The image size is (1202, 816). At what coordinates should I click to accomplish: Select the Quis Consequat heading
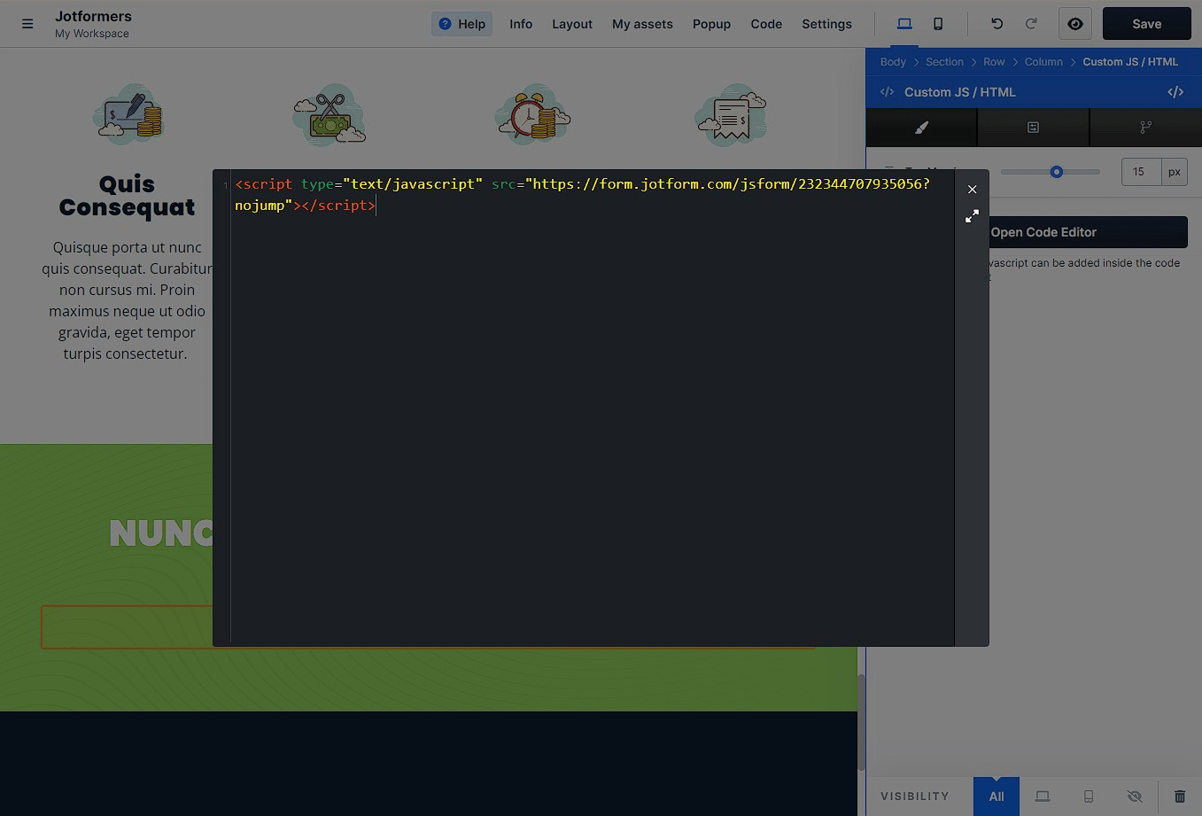coord(127,196)
